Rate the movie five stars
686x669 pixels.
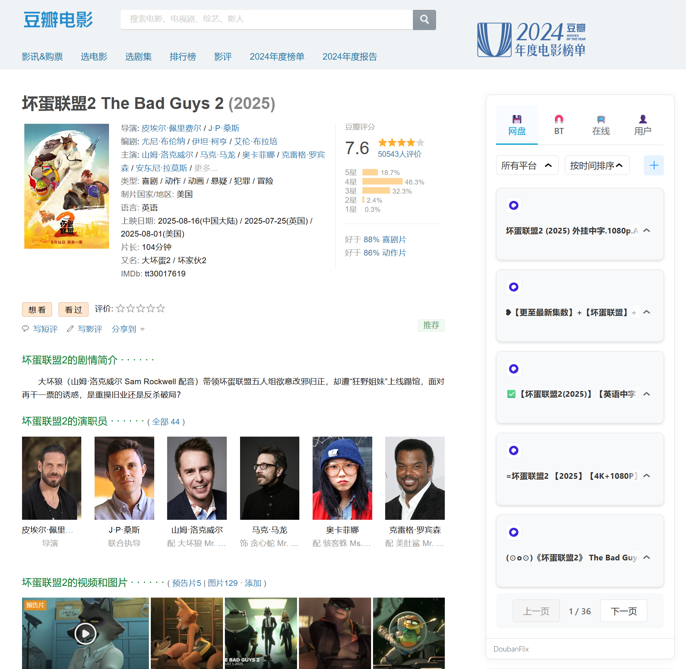coord(161,308)
